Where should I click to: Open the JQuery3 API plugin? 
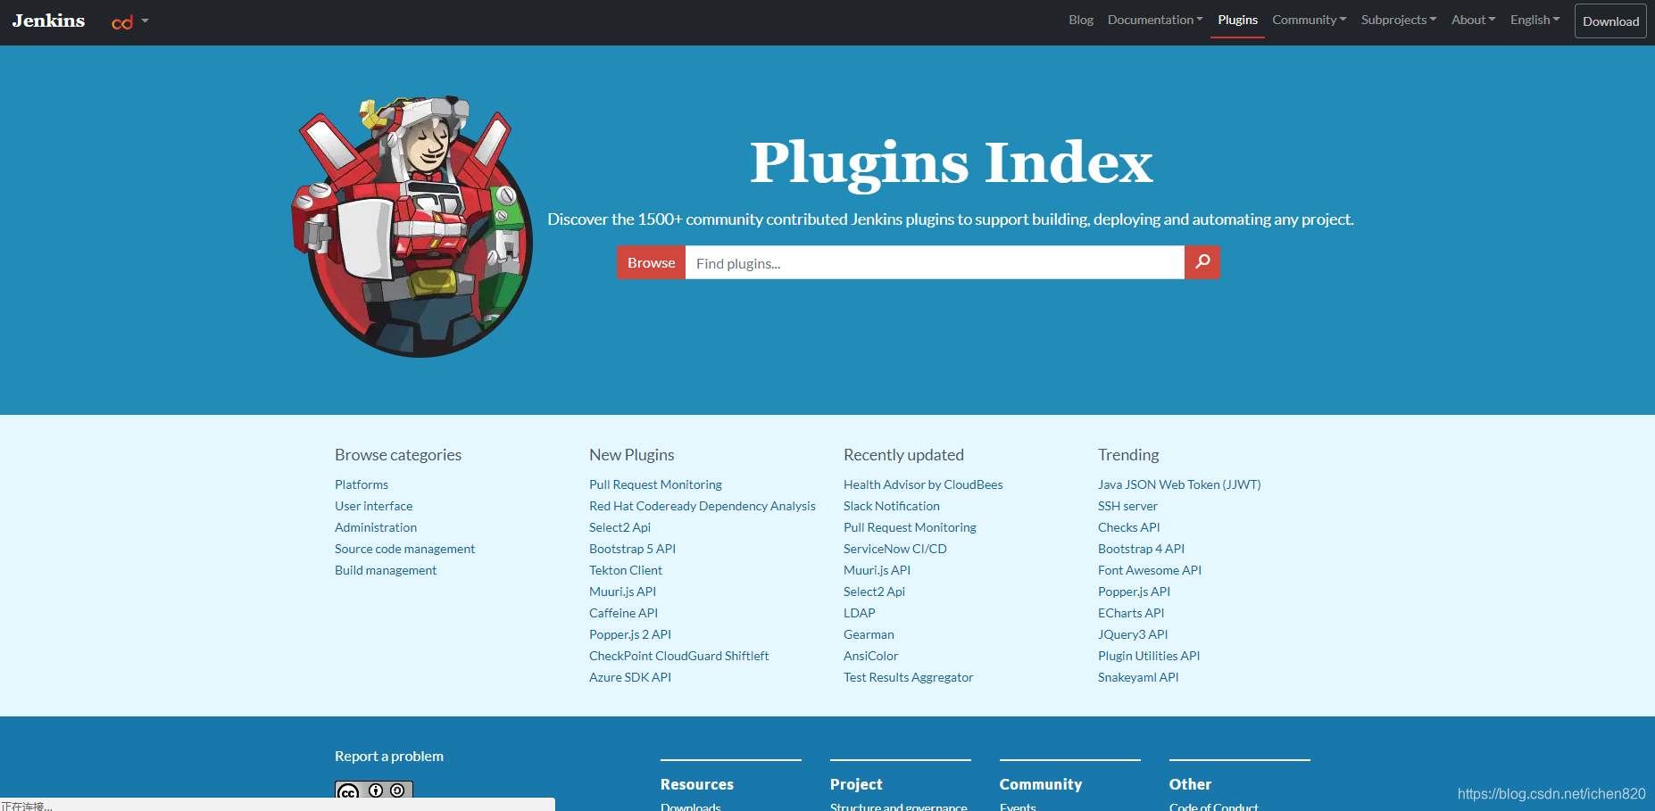coord(1133,634)
